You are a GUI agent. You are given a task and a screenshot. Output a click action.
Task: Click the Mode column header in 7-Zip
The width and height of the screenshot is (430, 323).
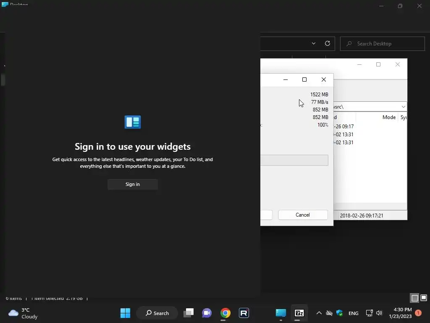pos(389,117)
